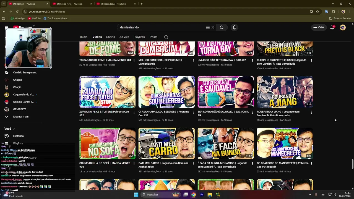The image size is (354, 199).
Task: Open the YouTube notifications bell
Action: tap(332, 27)
